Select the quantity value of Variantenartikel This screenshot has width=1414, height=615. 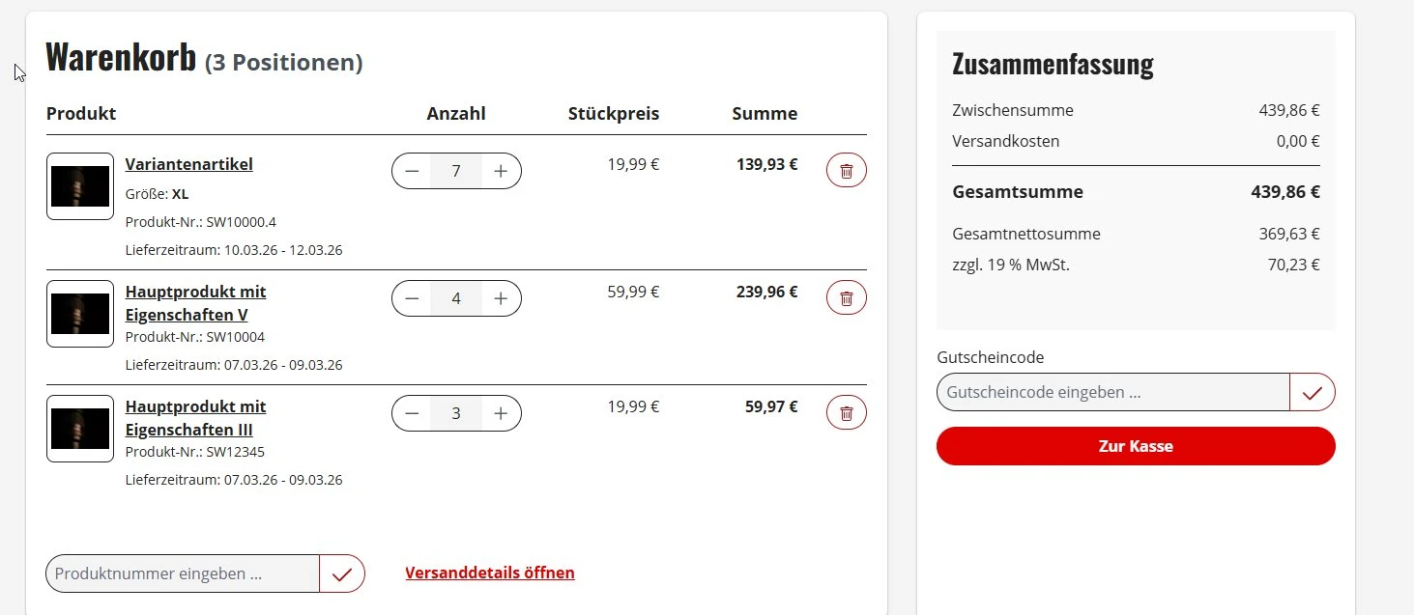click(455, 170)
